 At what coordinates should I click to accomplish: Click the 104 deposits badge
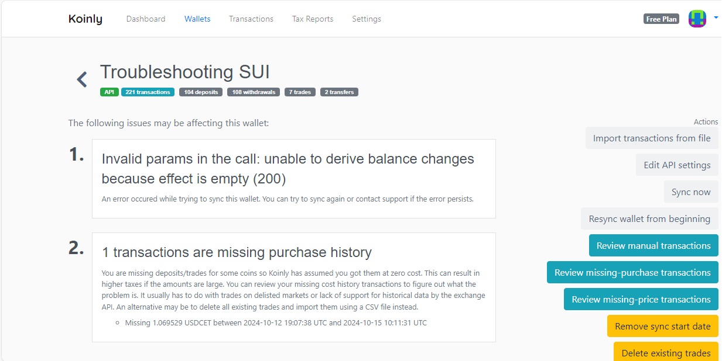coord(201,92)
